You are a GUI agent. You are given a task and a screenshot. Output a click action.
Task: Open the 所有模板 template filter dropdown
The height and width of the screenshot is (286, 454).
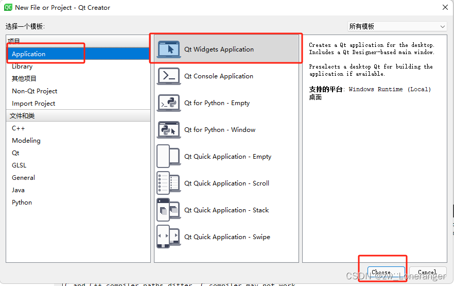coord(397,26)
